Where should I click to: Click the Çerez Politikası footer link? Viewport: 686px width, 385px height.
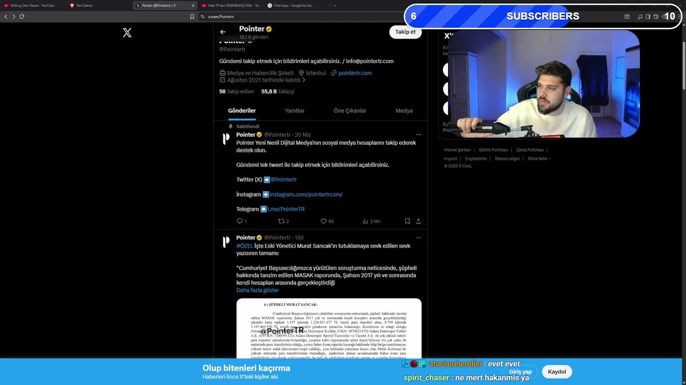530,150
